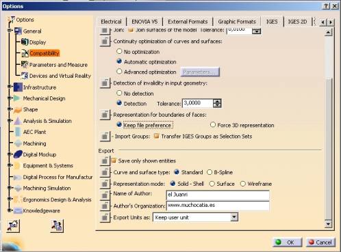
Task: Select the IGES tab
Action: (x=272, y=22)
